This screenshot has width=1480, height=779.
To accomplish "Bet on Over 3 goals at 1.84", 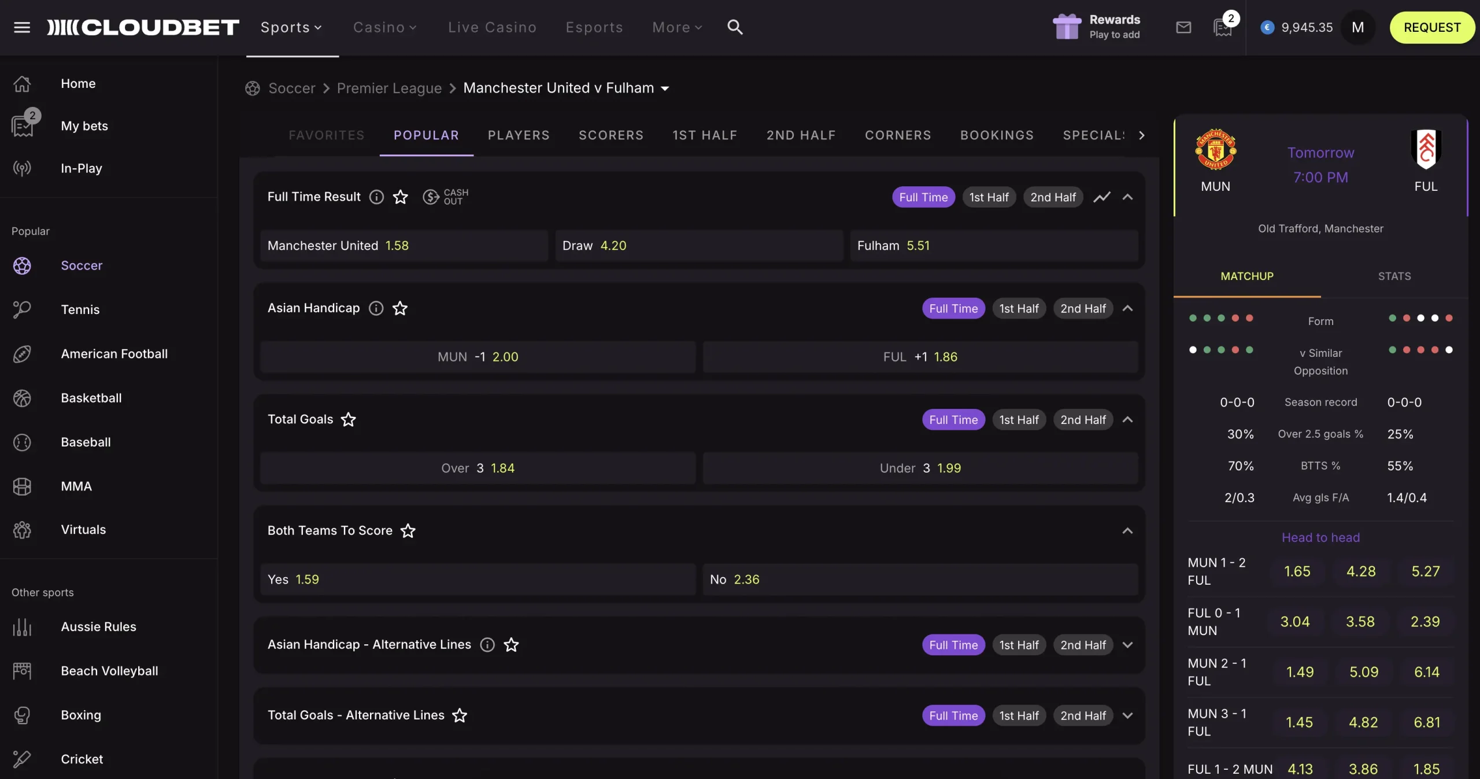I will (x=478, y=468).
